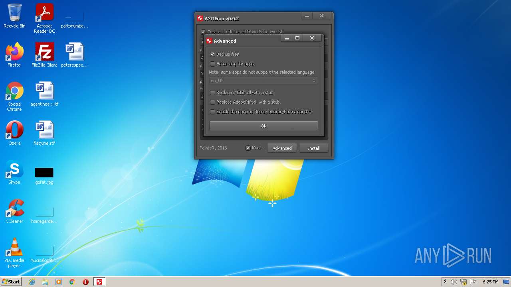The image size is (511, 287).
Task: Select flatjune.rtf document icon
Action: (x=44, y=133)
